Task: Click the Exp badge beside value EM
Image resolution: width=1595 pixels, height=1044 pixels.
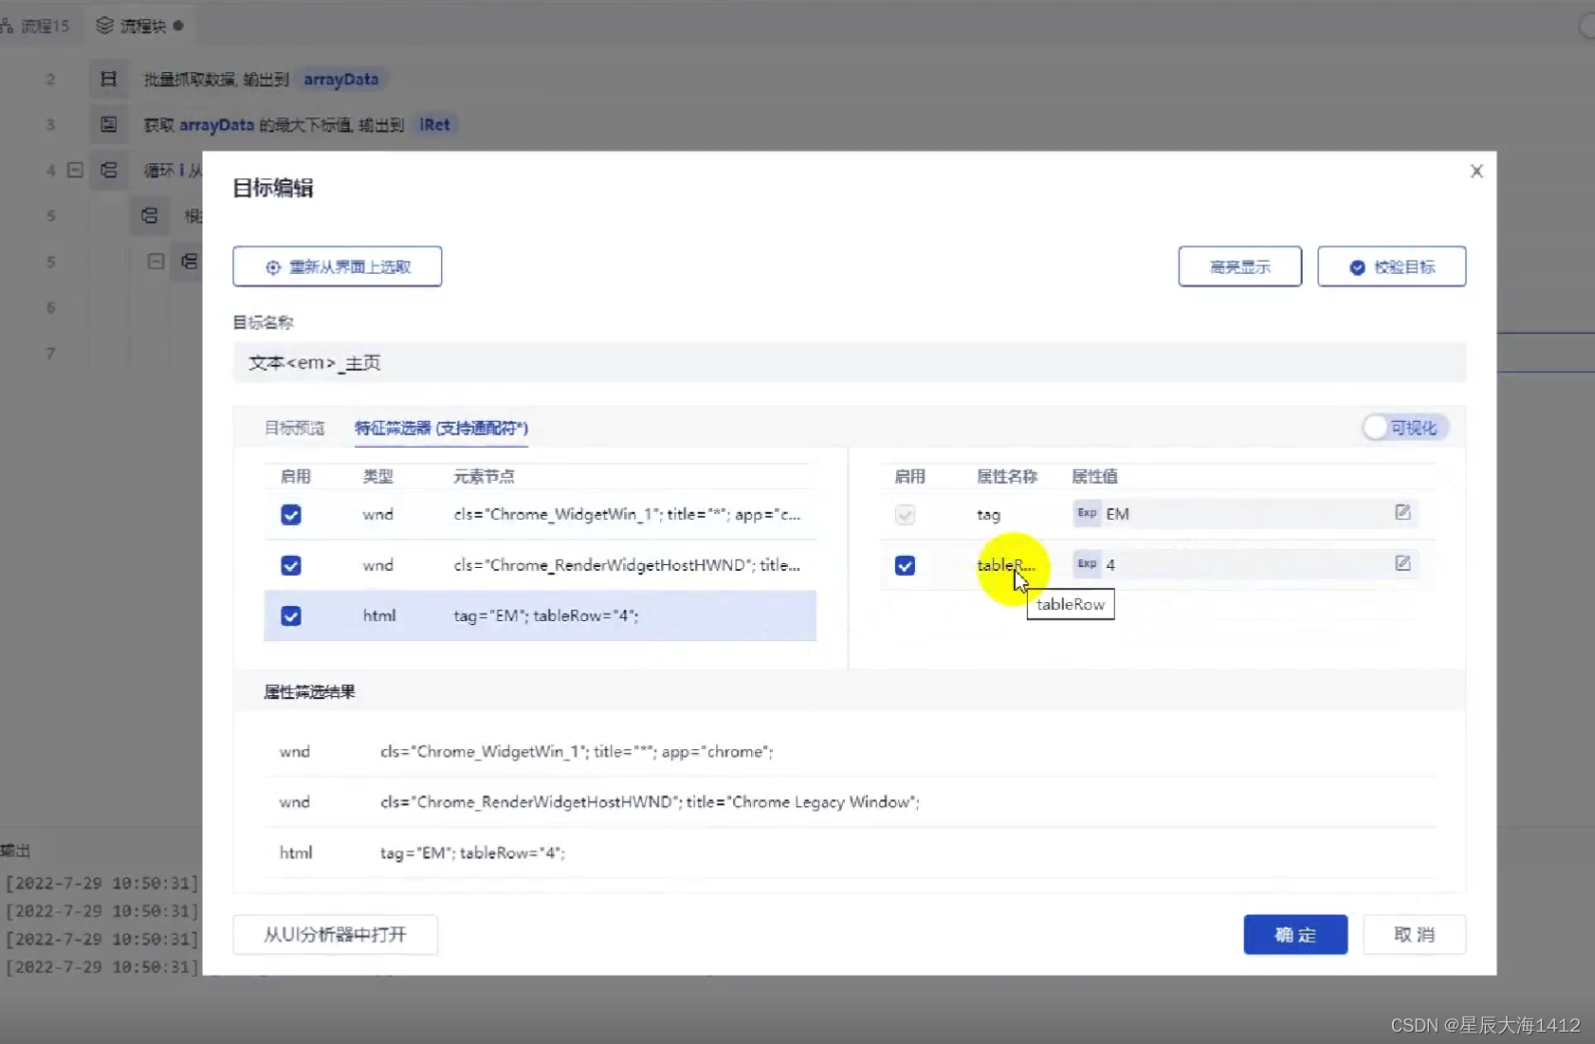Action: (x=1087, y=513)
